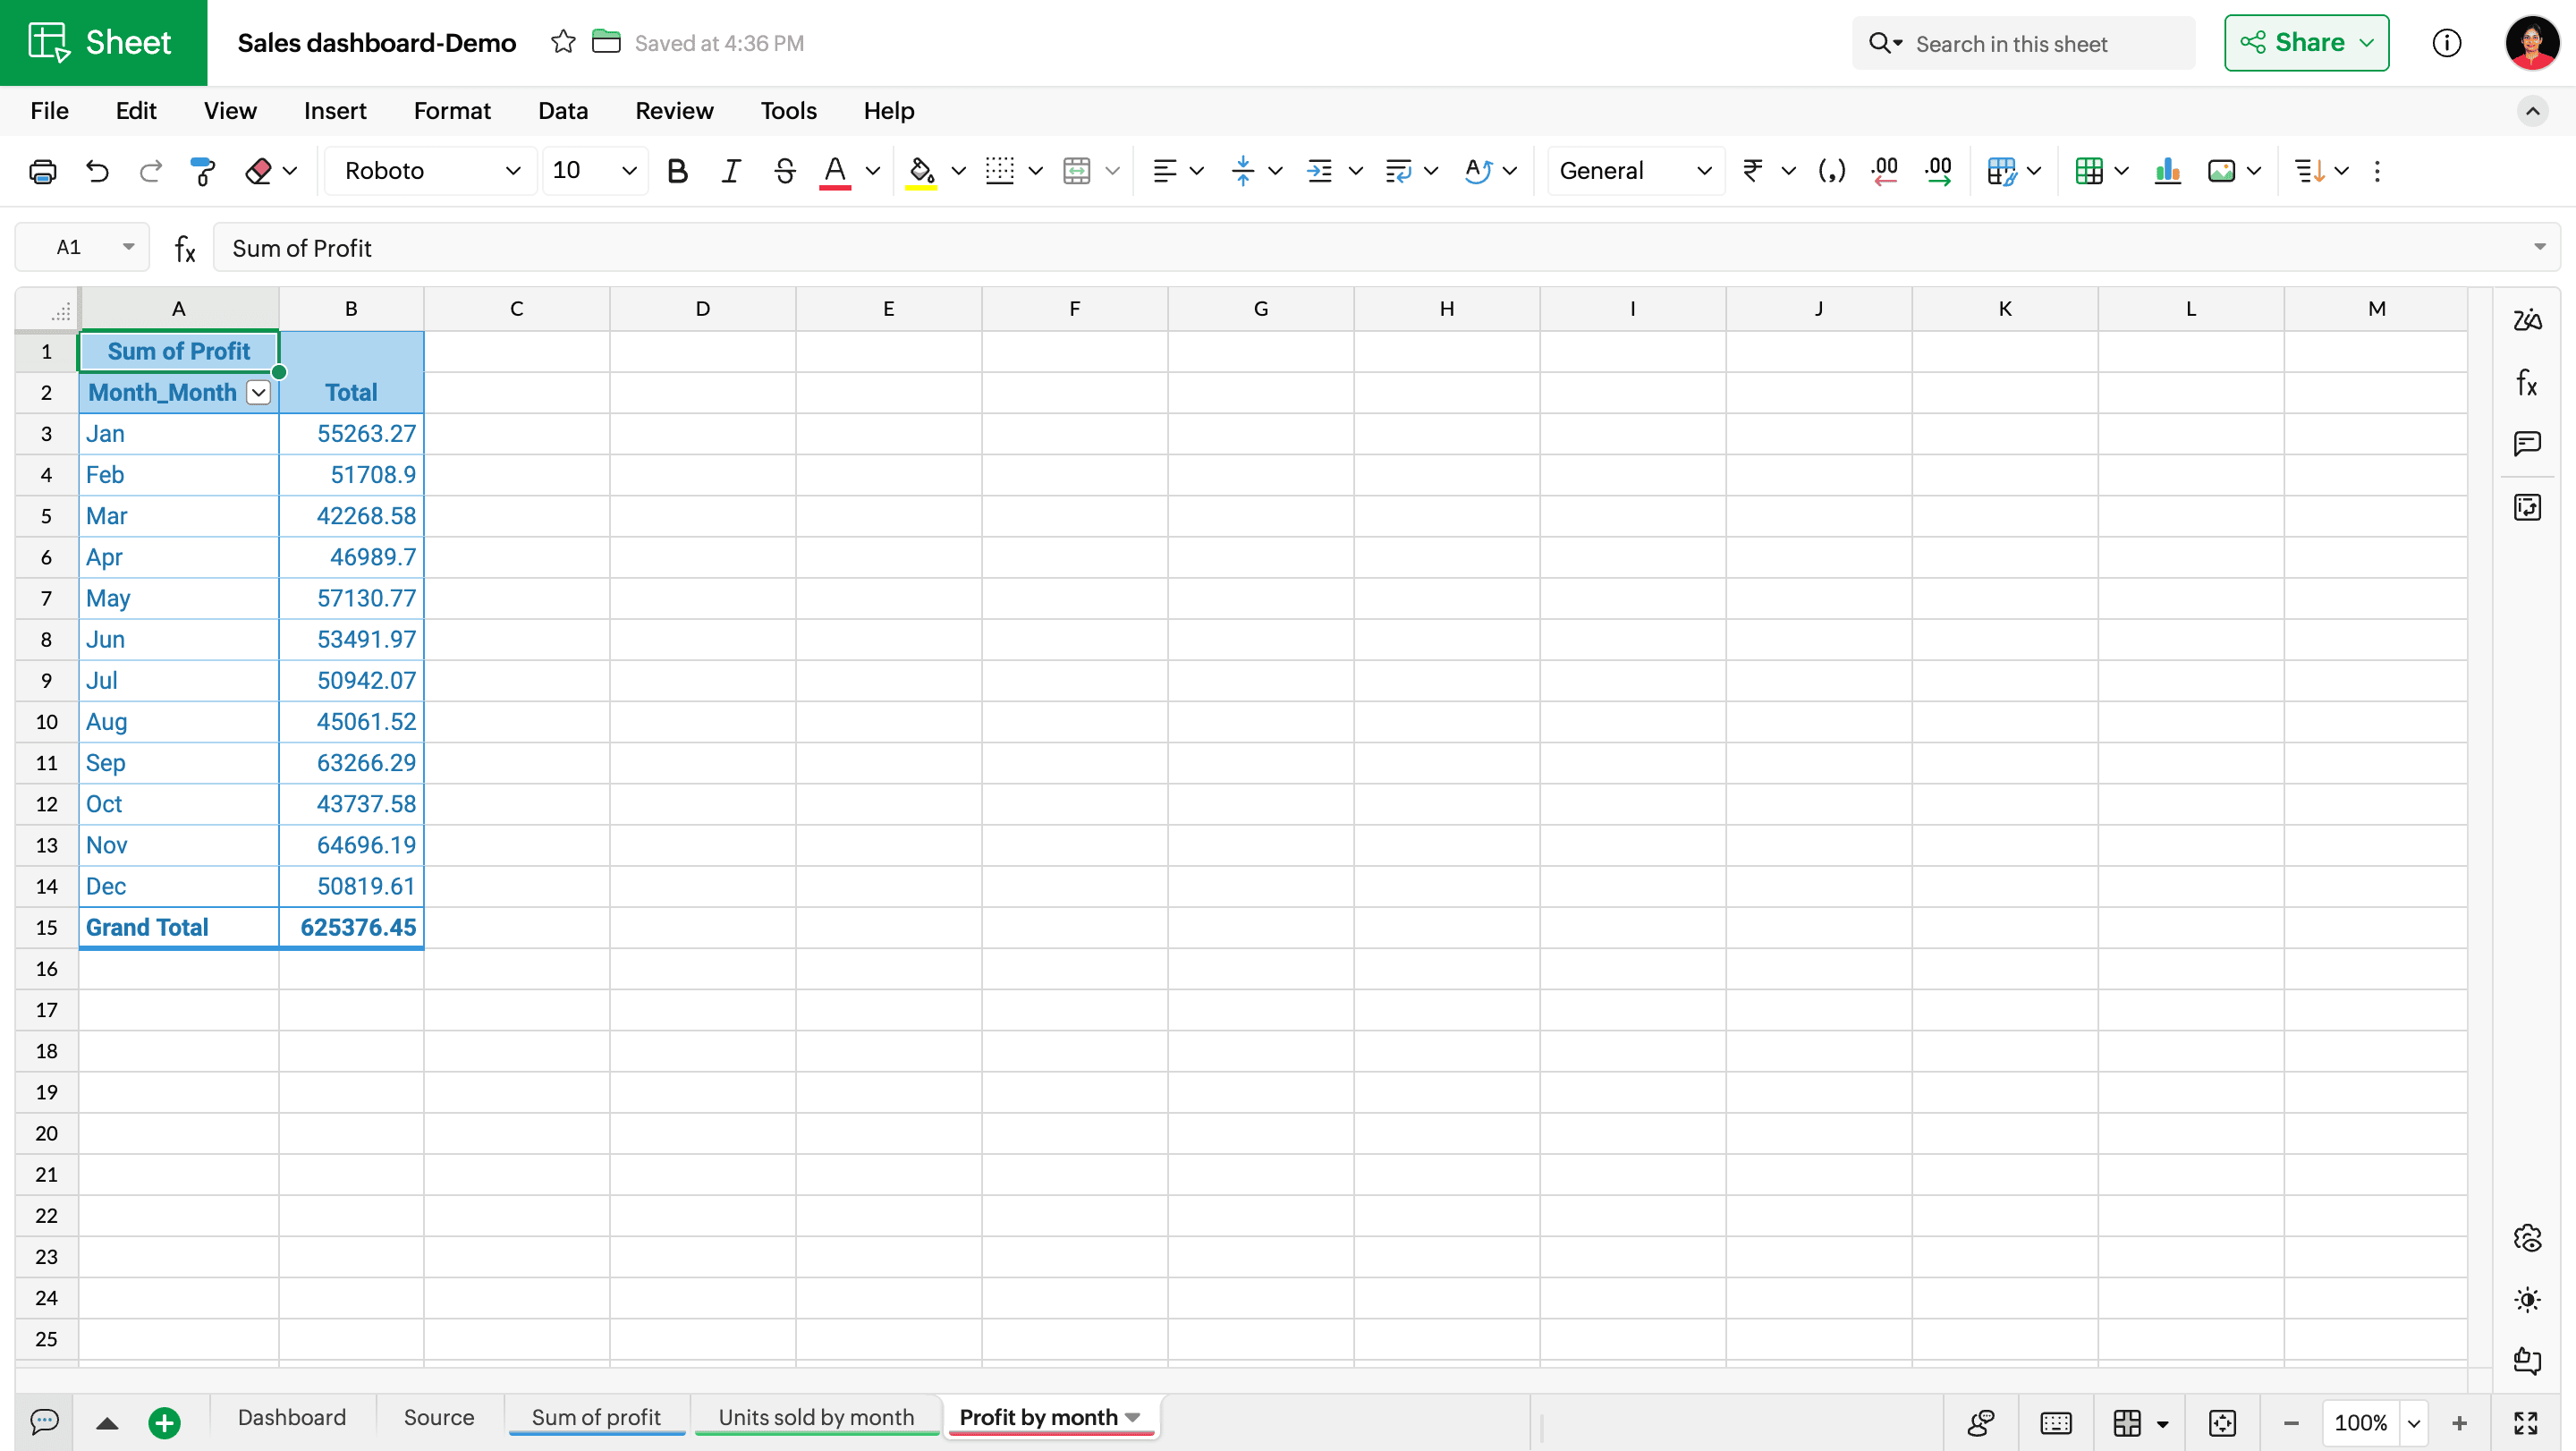Open Profit by month tab dropdown arrow
Image resolution: width=2576 pixels, height=1451 pixels.
tap(1133, 1418)
